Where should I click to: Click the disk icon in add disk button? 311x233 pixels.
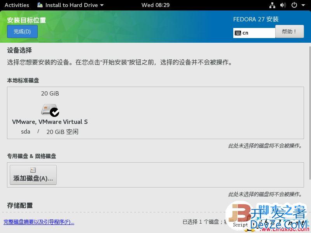[x=33, y=170]
